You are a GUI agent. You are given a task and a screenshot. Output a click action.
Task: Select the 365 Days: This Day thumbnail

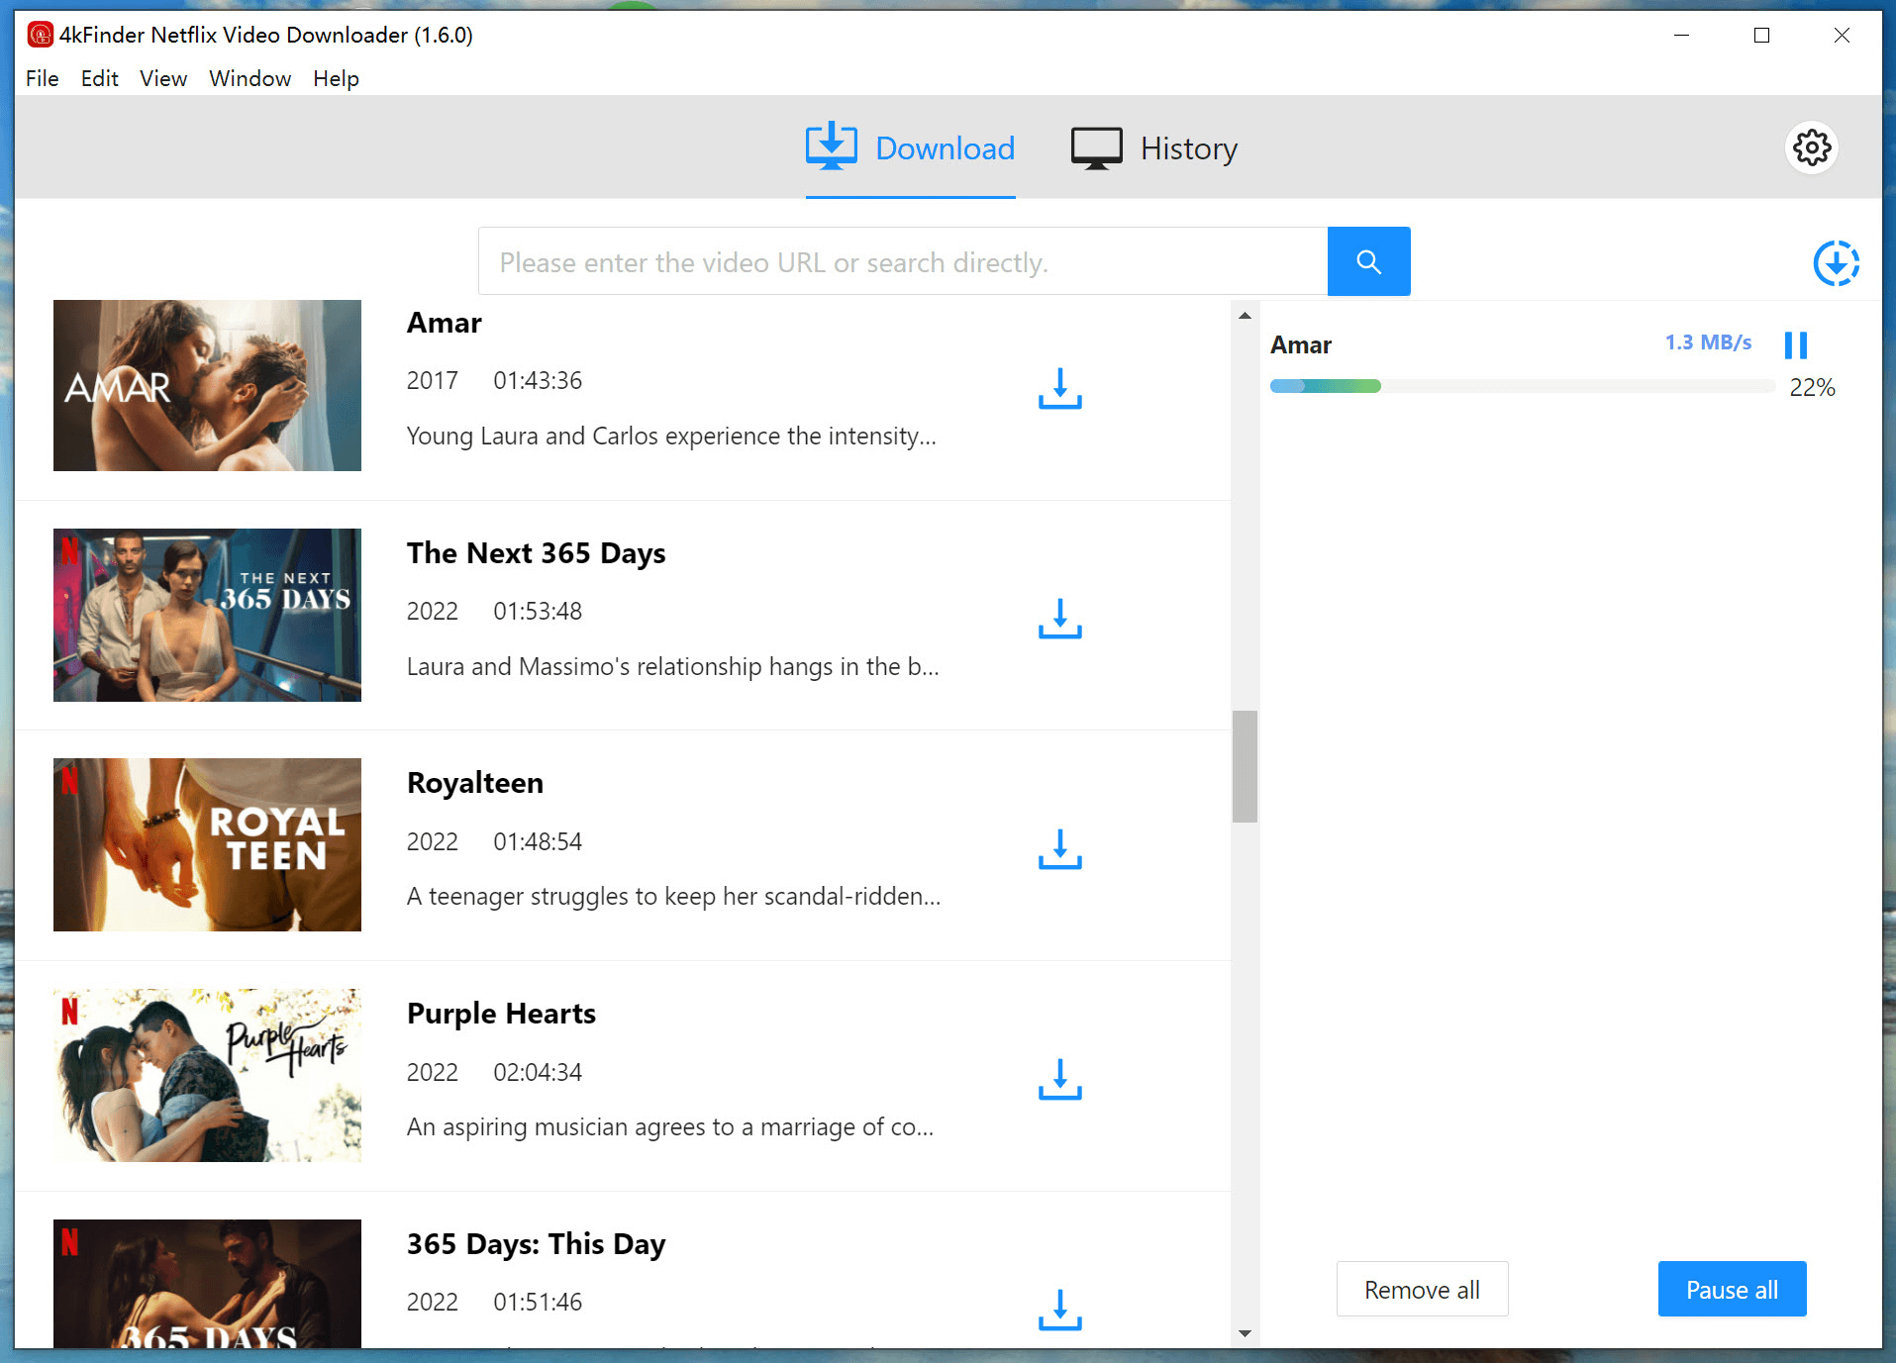[x=207, y=1284]
